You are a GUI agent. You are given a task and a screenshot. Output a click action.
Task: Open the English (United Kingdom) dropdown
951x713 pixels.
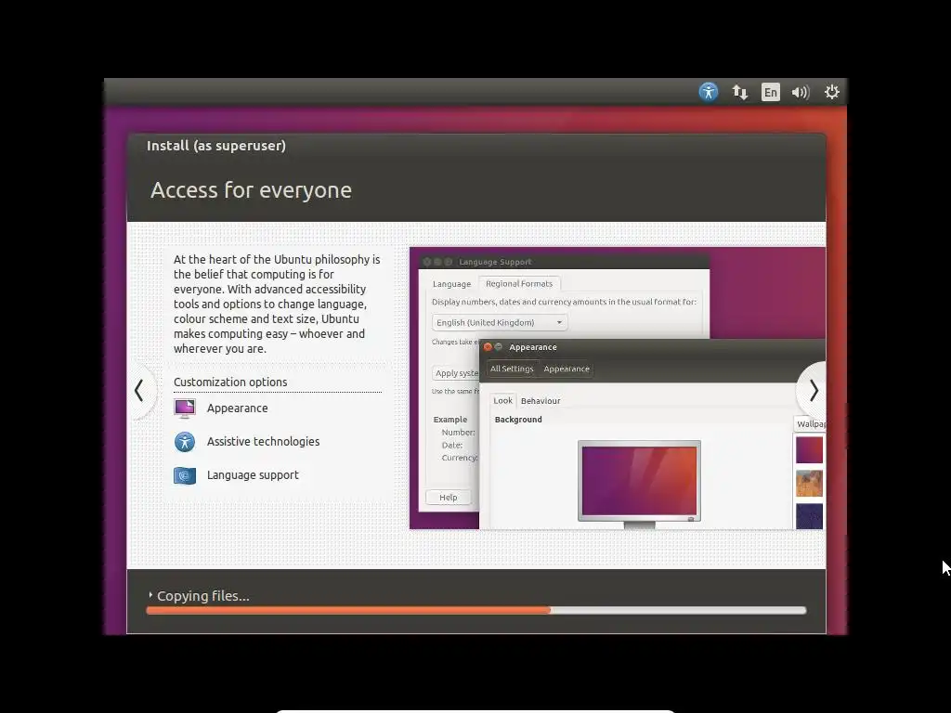[x=500, y=322]
